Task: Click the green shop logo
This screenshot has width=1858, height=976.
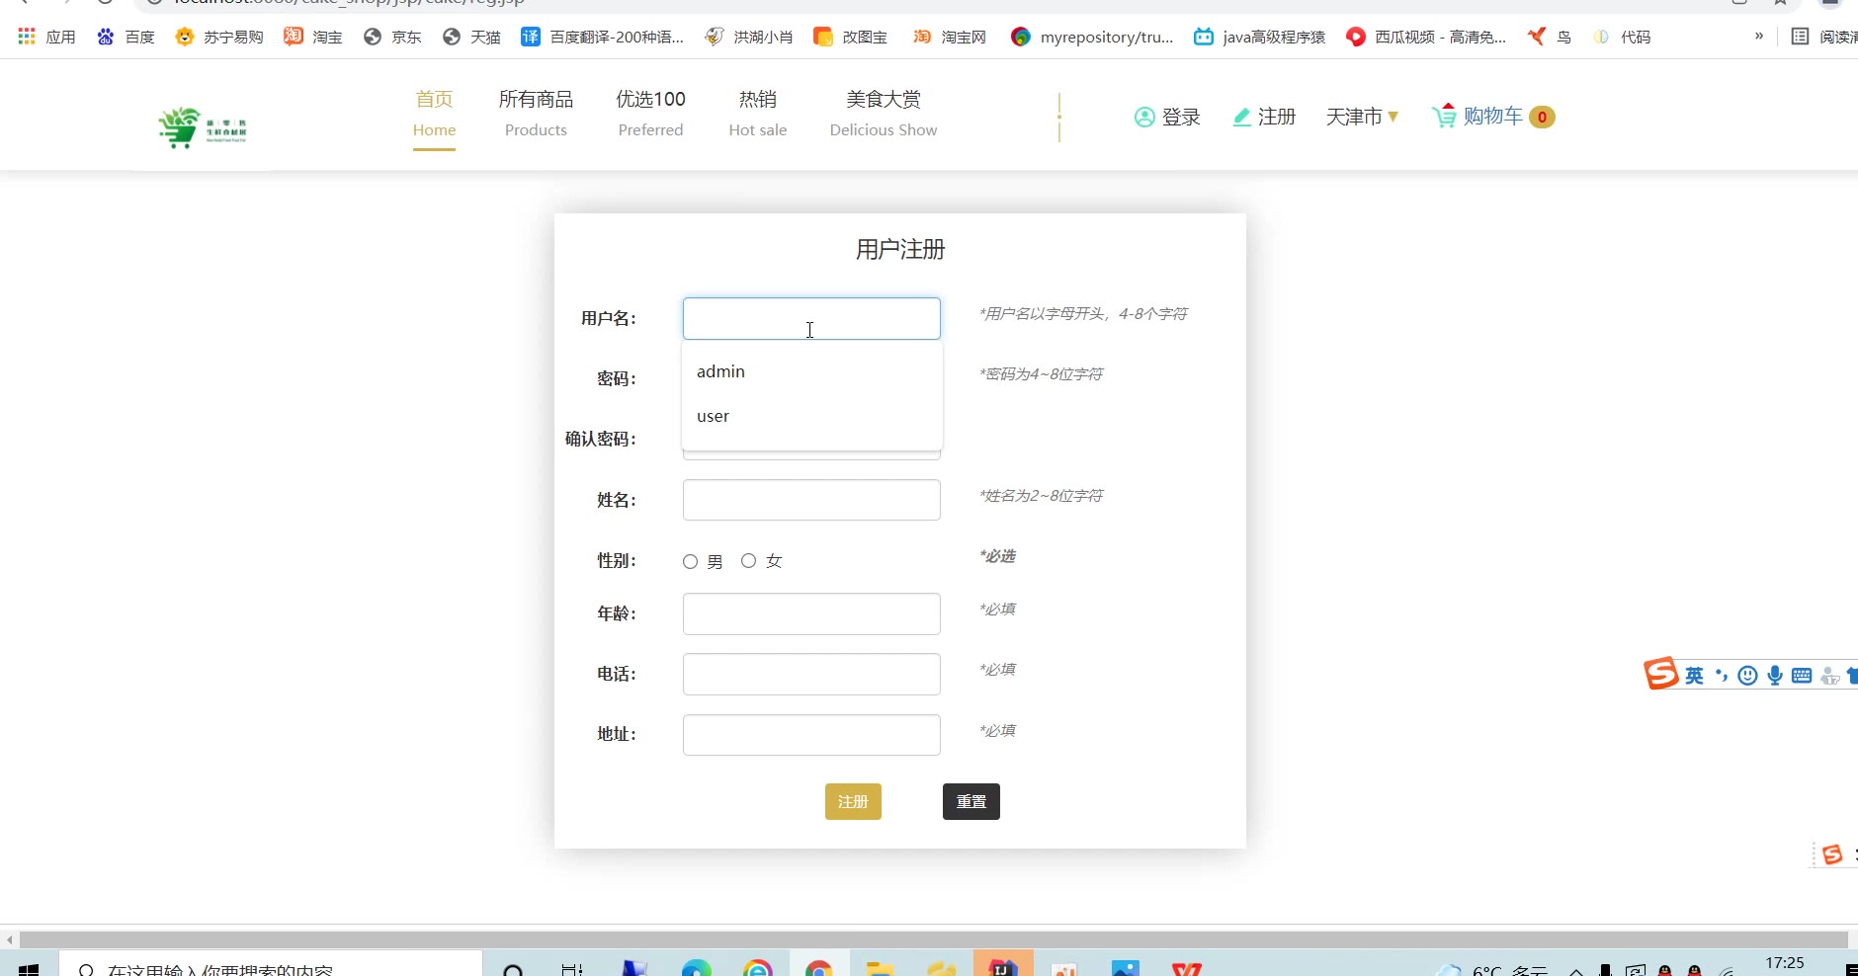Action: tap(203, 127)
